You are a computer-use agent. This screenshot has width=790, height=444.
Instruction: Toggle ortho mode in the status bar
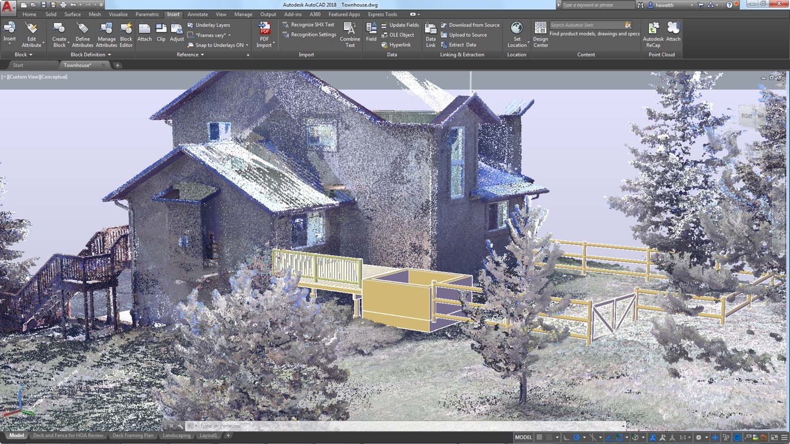pyautogui.click(x=567, y=437)
